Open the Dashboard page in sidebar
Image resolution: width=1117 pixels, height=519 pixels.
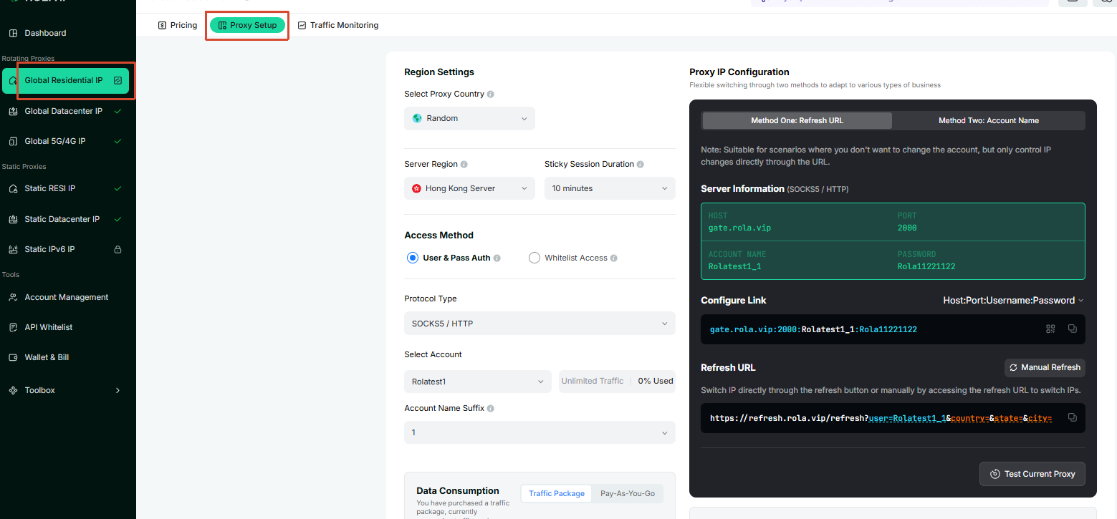(x=45, y=33)
